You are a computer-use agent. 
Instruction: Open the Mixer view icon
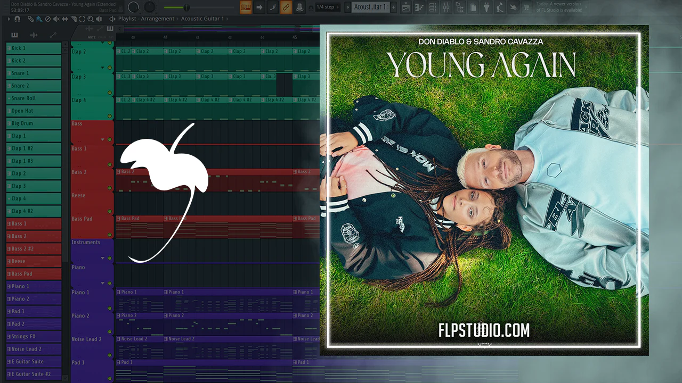pyautogui.click(x=446, y=7)
